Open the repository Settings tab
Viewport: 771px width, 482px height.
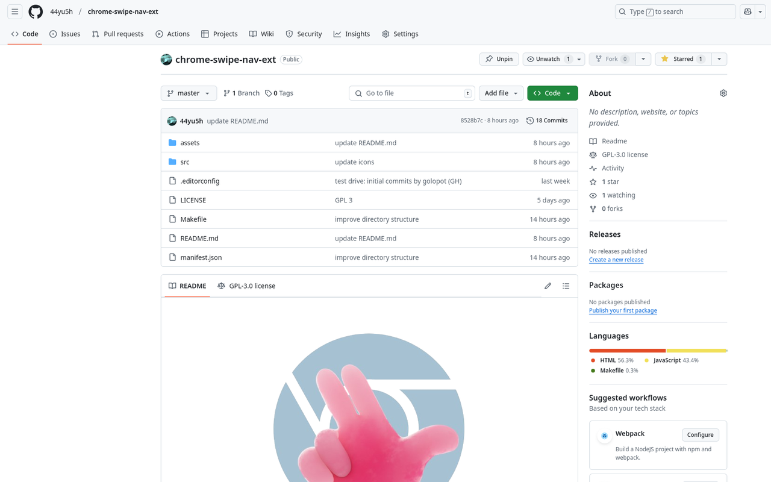tap(400, 34)
